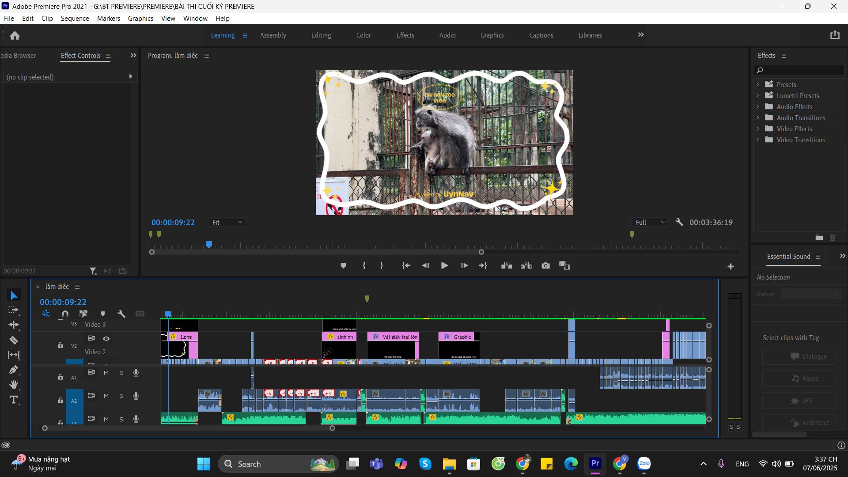Click Go to In point button
The width and height of the screenshot is (848, 477).
click(x=406, y=265)
